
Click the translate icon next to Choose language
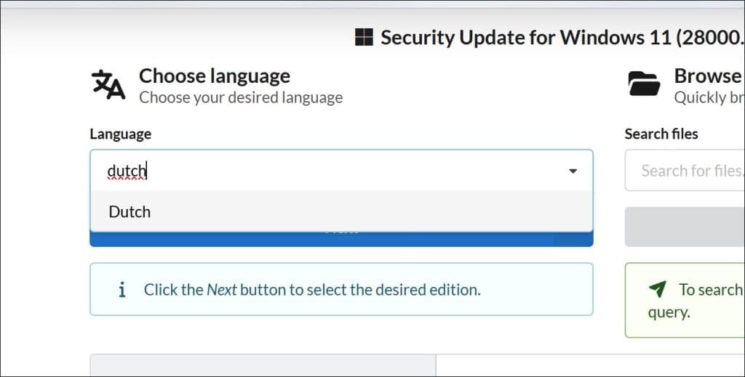pyautogui.click(x=108, y=85)
